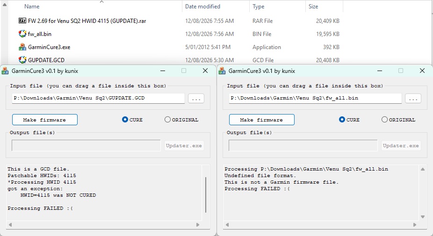Click the '19,595 KB' size cell
The width and height of the screenshot is (433, 236).
coord(327,34)
